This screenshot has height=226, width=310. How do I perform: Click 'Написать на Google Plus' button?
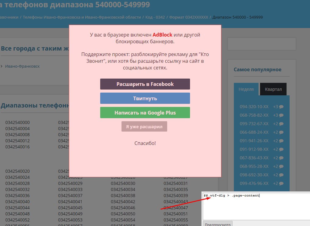(x=145, y=112)
